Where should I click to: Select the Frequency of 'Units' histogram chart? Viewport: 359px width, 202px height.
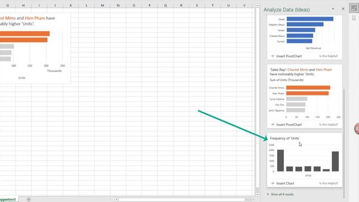(x=305, y=160)
